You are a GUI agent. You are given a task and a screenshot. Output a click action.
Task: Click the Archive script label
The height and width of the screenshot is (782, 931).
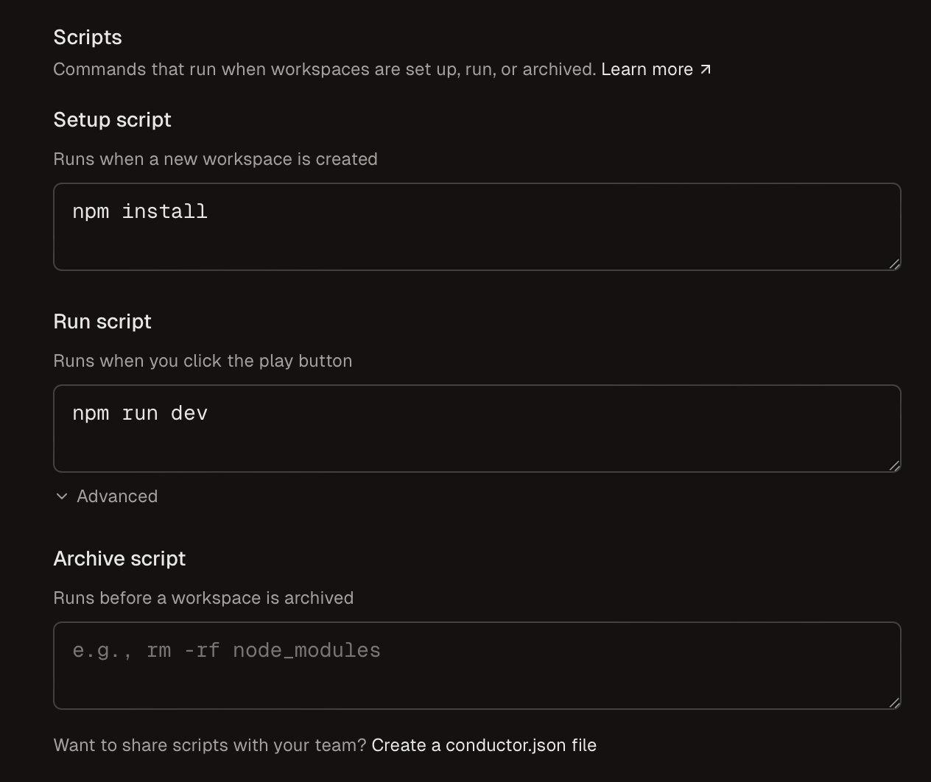119,558
